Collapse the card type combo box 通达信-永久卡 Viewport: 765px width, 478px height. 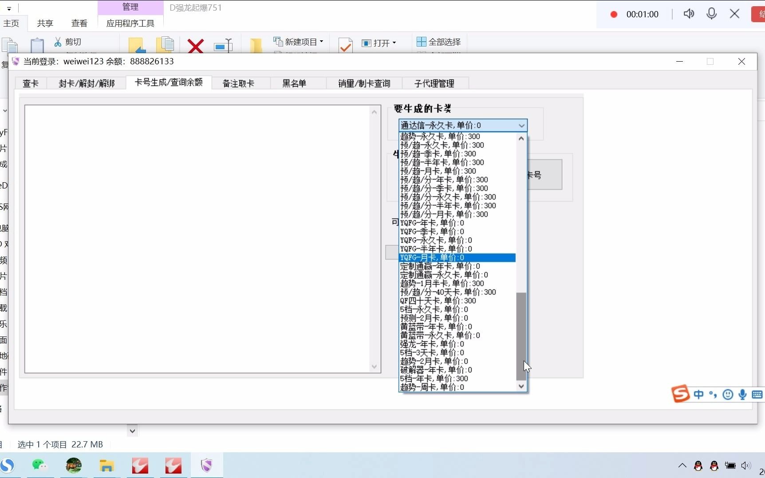[x=521, y=125]
